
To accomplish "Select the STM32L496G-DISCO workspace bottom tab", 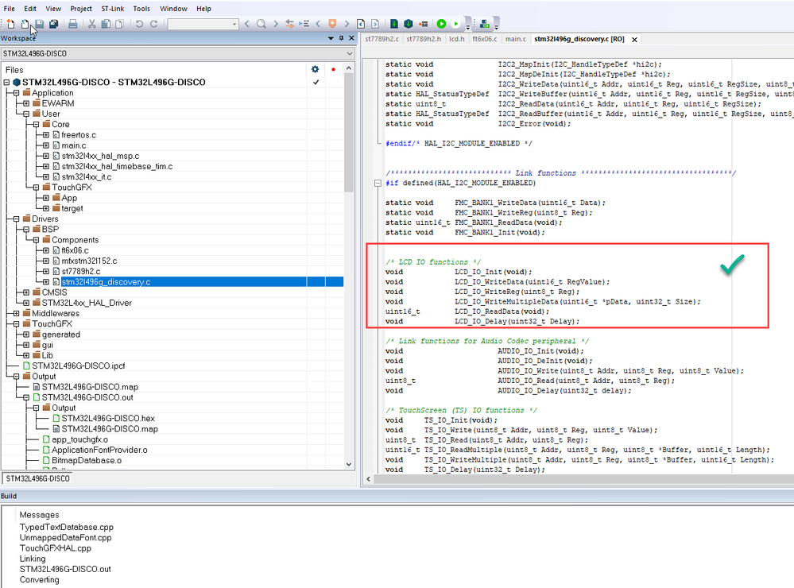I will 37,478.
